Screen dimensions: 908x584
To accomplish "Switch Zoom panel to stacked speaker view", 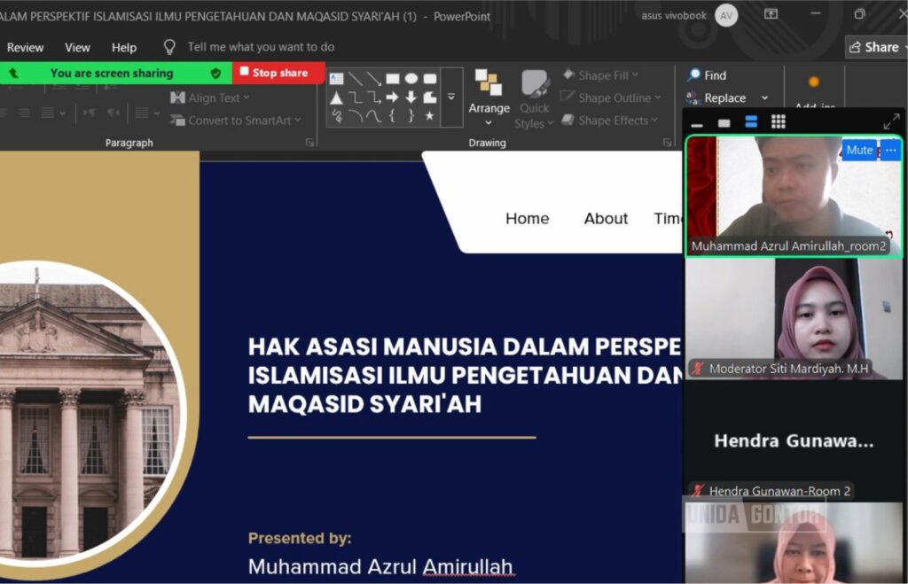I will point(751,121).
